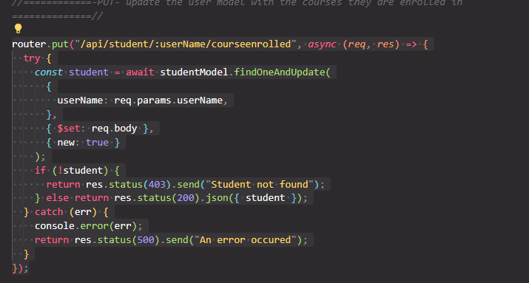Click the router identifier

29,44
